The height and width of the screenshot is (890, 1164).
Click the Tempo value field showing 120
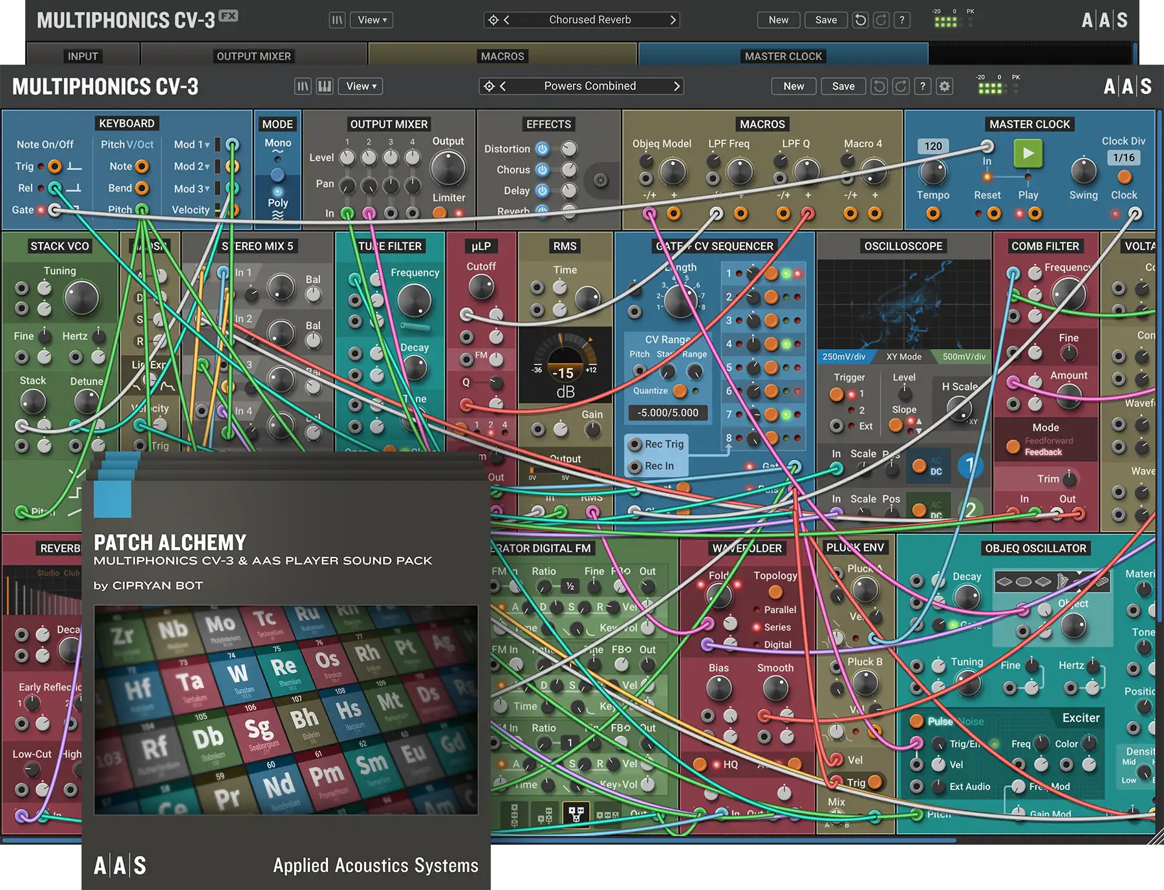tap(932, 146)
